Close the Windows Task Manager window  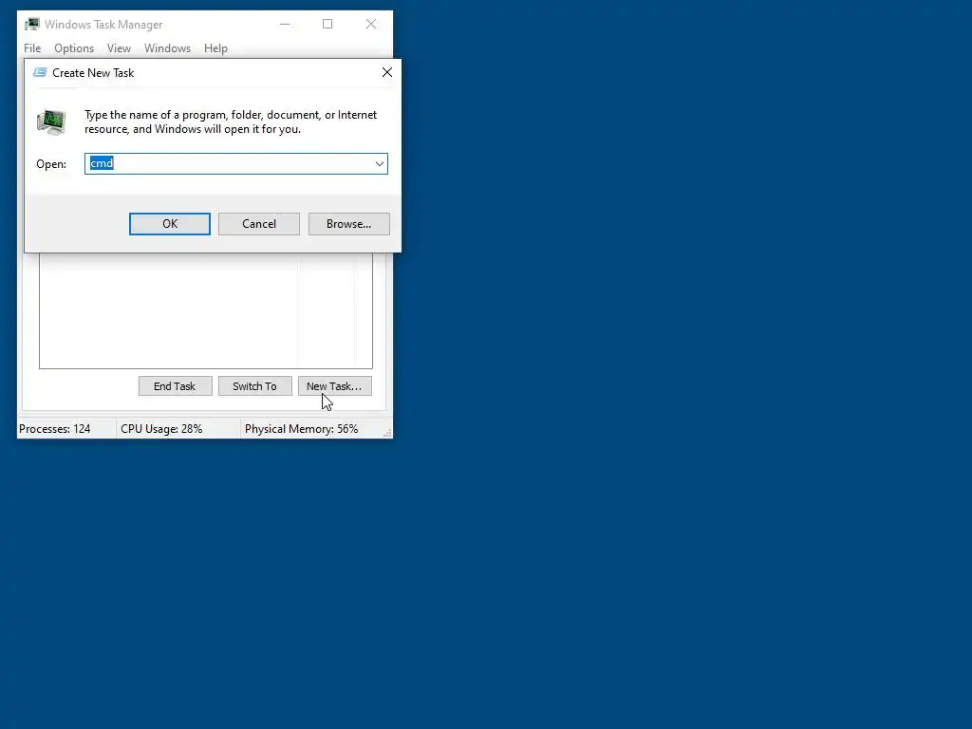[x=371, y=24]
